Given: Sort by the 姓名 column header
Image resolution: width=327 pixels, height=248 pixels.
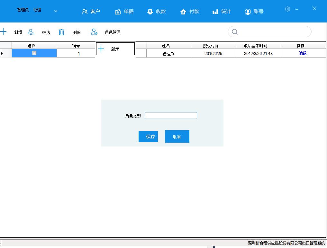Looking at the screenshot, I should coord(169,45).
